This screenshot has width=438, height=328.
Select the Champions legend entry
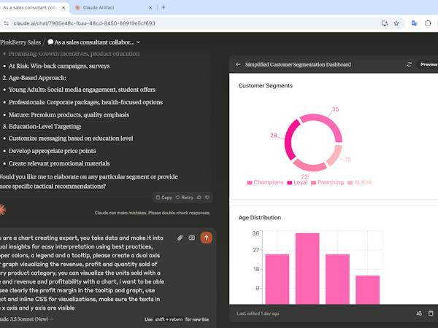pyautogui.click(x=265, y=182)
